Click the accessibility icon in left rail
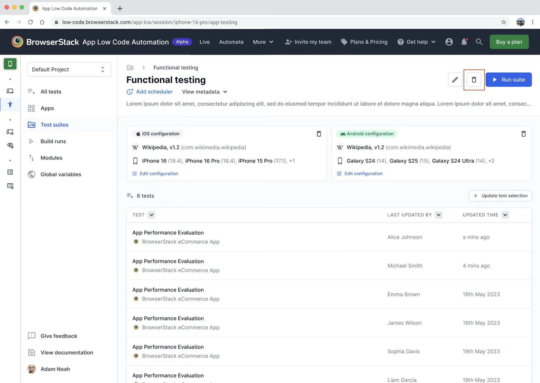Image resolution: width=540 pixels, height=383 pixels. [10, 105]
